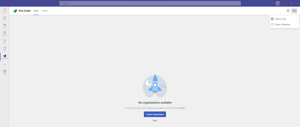Image resolution: width=300 pixels, height=127 pixels.
Task: Collapse the app header more options menu
Action: coord(294,11)
